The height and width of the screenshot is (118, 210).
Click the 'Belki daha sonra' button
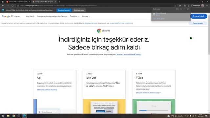coord(79,10)
